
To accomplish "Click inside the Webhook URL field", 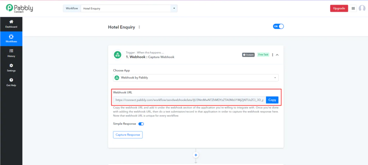I will pyautogui.click(x=190, y=100).
